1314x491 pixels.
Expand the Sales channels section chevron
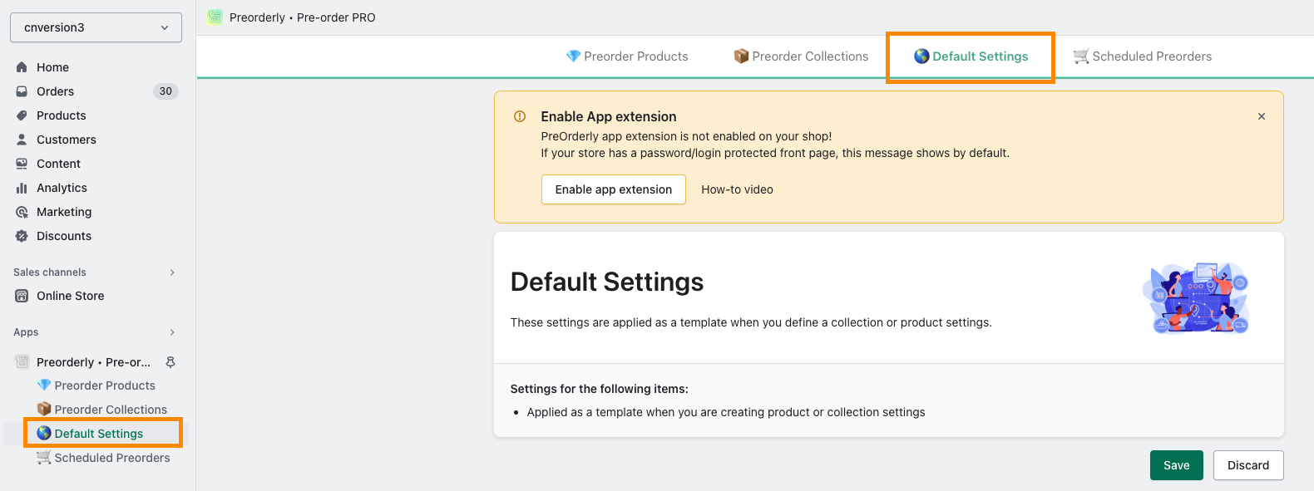point(172,273)
